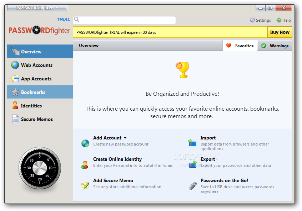Click the safe combination dial
Screen dimensions: 302x211
pos(40,168)
